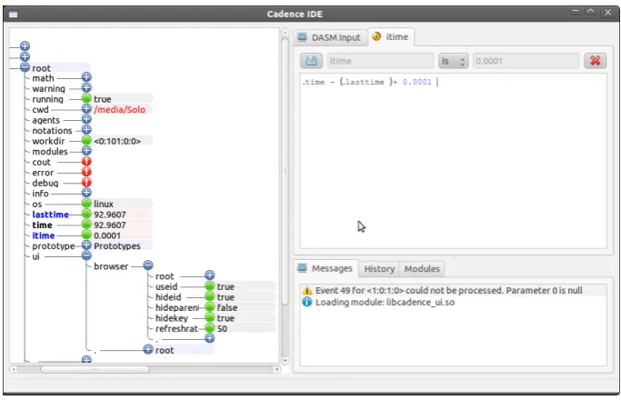The width and height of the screenshot is (621, 400).
Task: Click the save disk icon button
Action: 311,61
